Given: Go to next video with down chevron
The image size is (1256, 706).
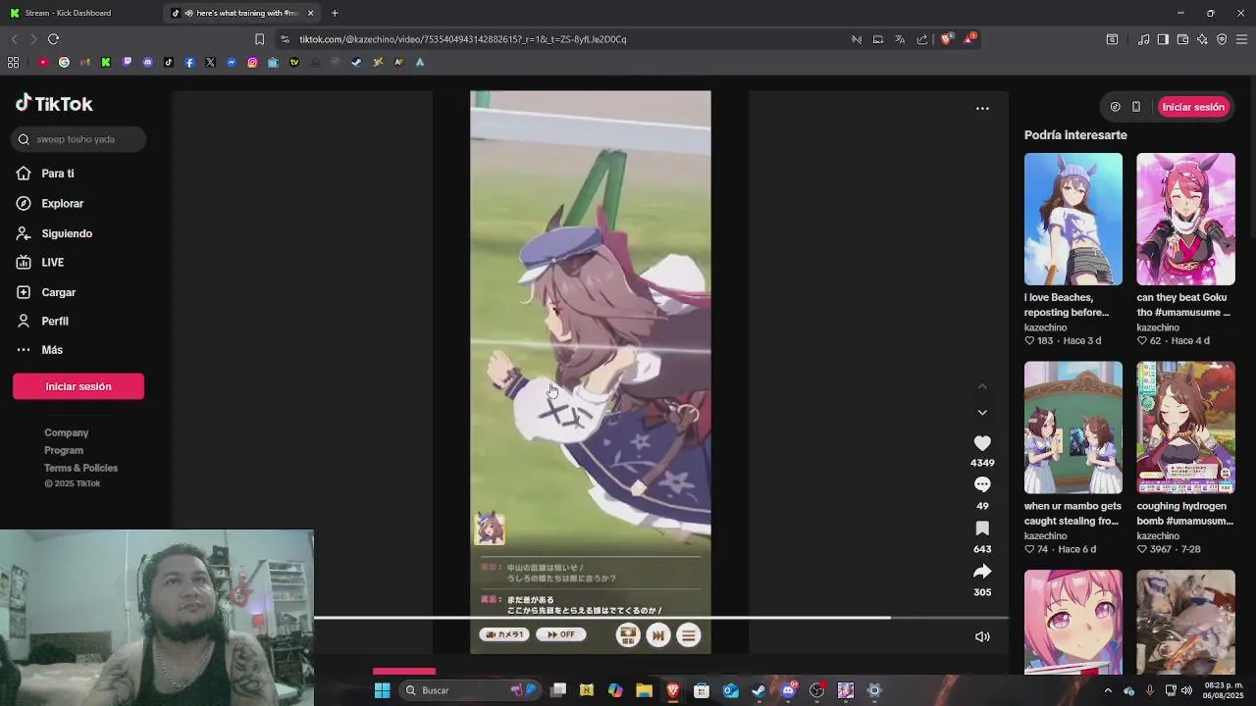Looking at the screenshot, I should (982, 413).
